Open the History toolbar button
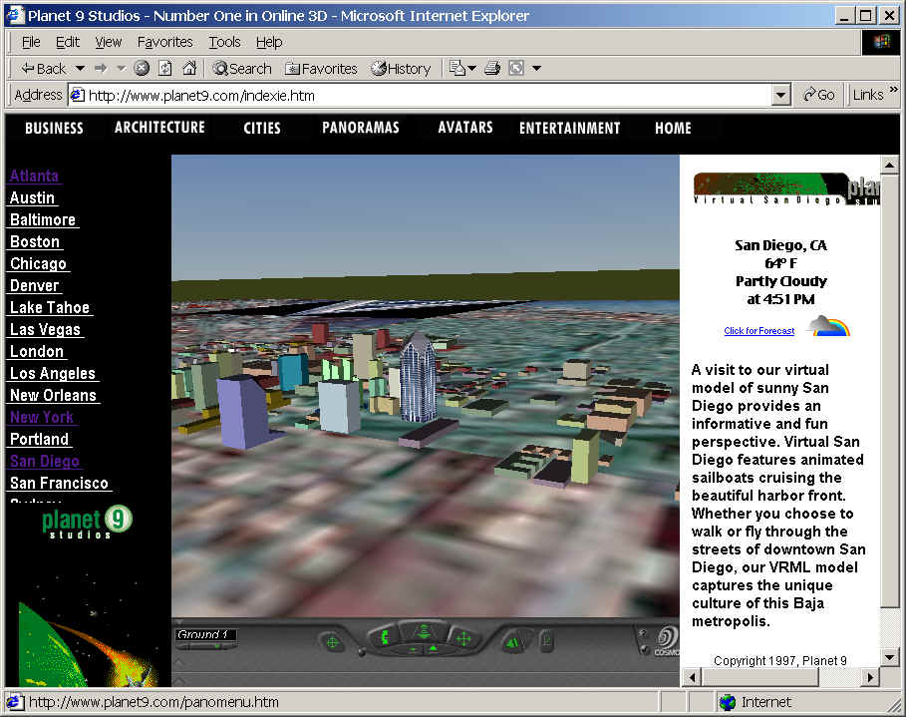 coord(401,69)
